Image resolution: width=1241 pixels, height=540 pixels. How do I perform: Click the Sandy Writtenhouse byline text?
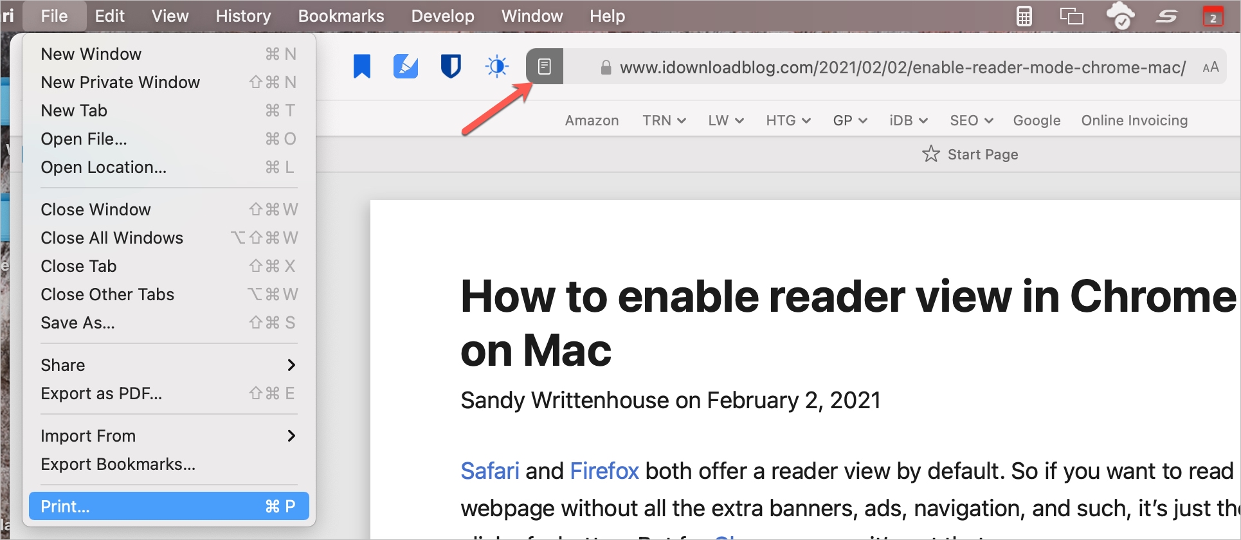[671, 400]
